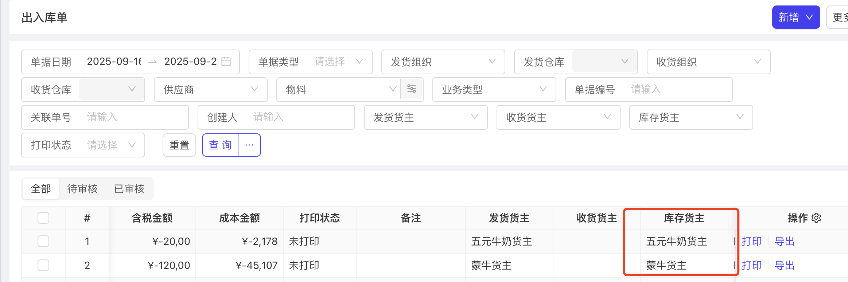Switch to the 待审核 tab
Viewport: 848px width, 282px height.
click(x=82, y=189)
